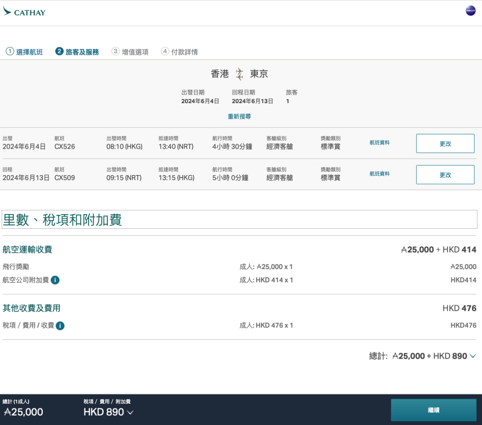482x425 pixels.
Task: Open step 3 增值選項
Action: point(130,52)
